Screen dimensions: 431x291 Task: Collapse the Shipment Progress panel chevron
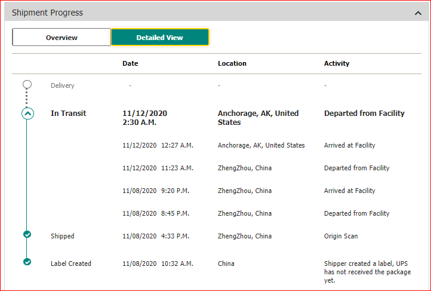(x=417, y=13)
